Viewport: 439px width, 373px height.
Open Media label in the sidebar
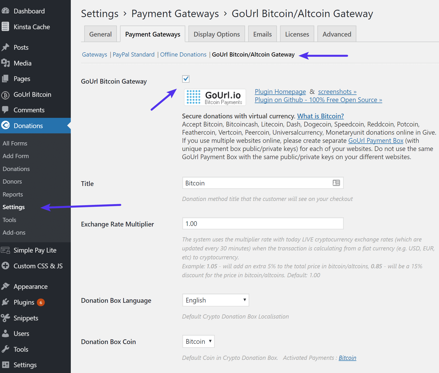pyautogui.click(x=23, y=63)
